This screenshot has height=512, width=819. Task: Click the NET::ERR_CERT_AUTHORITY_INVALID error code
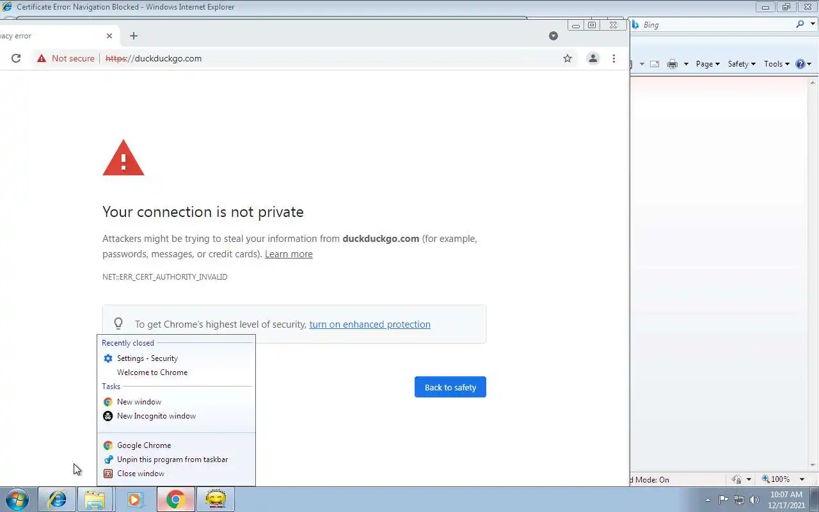[x=165, y=277]
